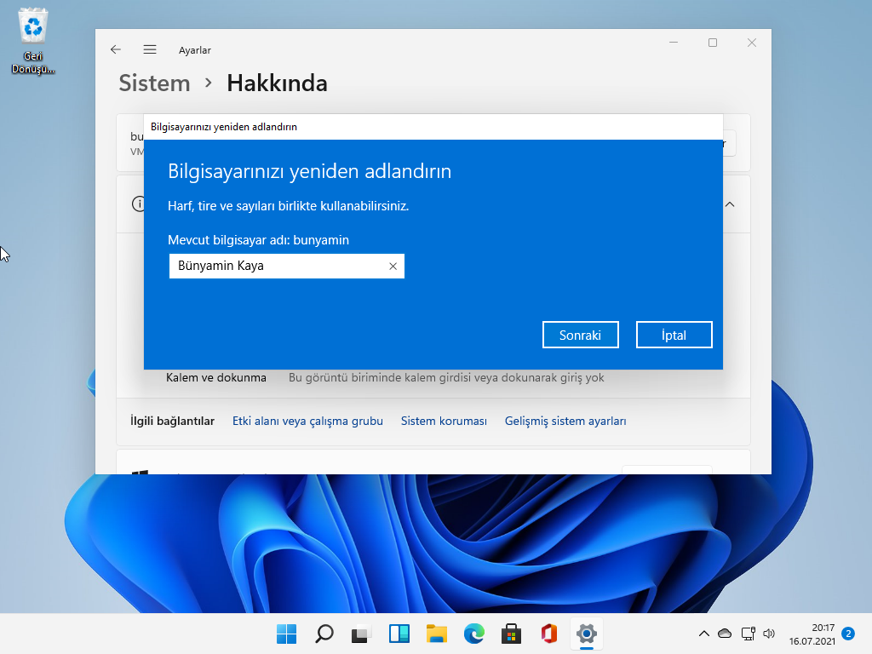
Task: Expand hidden icons in the system tray
Action: pyautogui.click(x=704, y=634)
